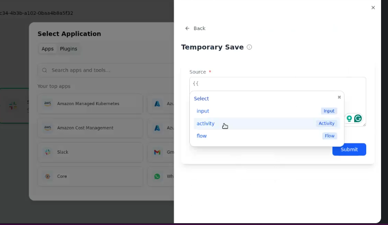Select the Core app card
The height and width of the screenshot is (225, 388).
tap(90, 176)
